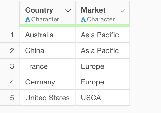Click the USCA market cell

pos(91,98)
